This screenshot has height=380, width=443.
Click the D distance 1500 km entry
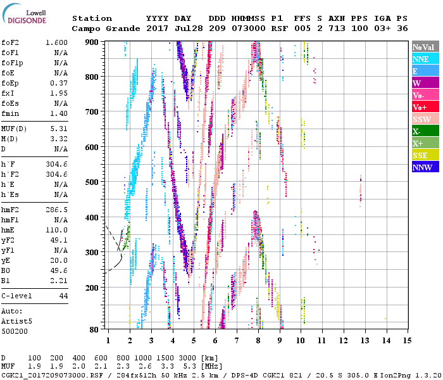click(x=165, y=358)
